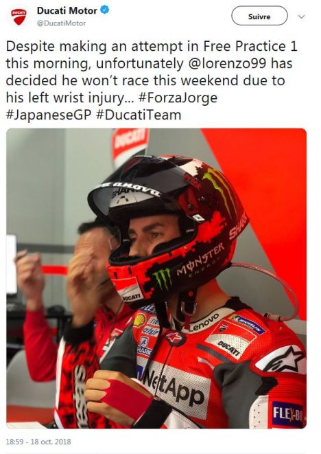Click the blue verified badge
321x454 pixels.
click(104, 10)
